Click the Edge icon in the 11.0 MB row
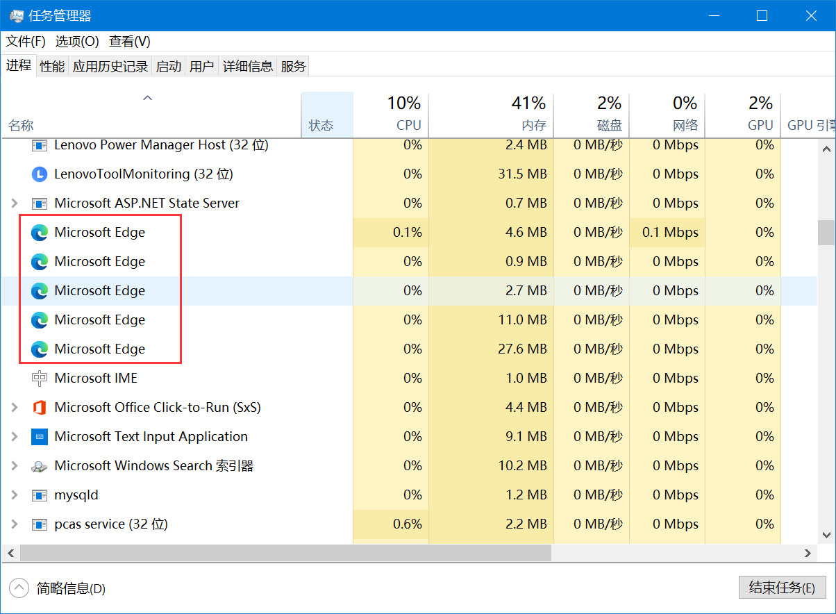This screenshot has height=614, width=836. (x=40, y=320)
